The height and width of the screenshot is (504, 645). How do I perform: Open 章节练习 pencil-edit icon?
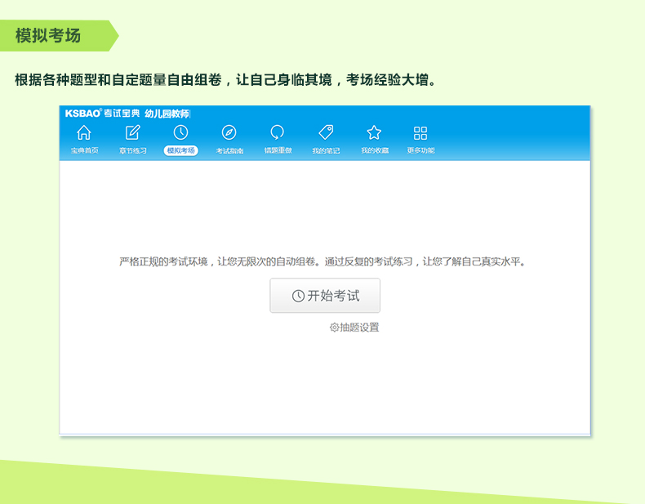(x=133, y=132)
